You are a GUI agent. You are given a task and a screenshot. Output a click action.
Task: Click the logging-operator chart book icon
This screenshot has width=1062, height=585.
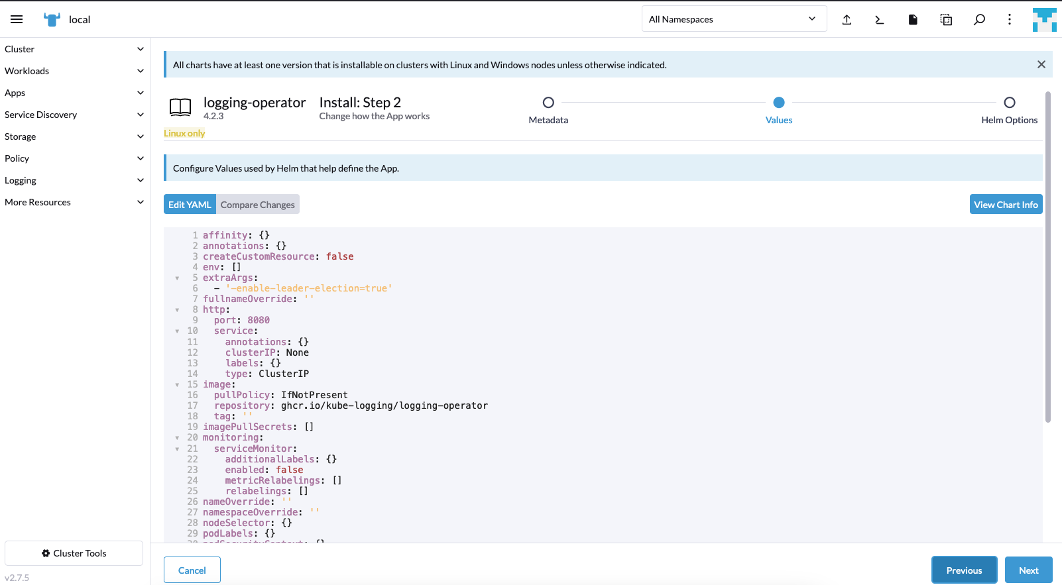coord(180,107)
